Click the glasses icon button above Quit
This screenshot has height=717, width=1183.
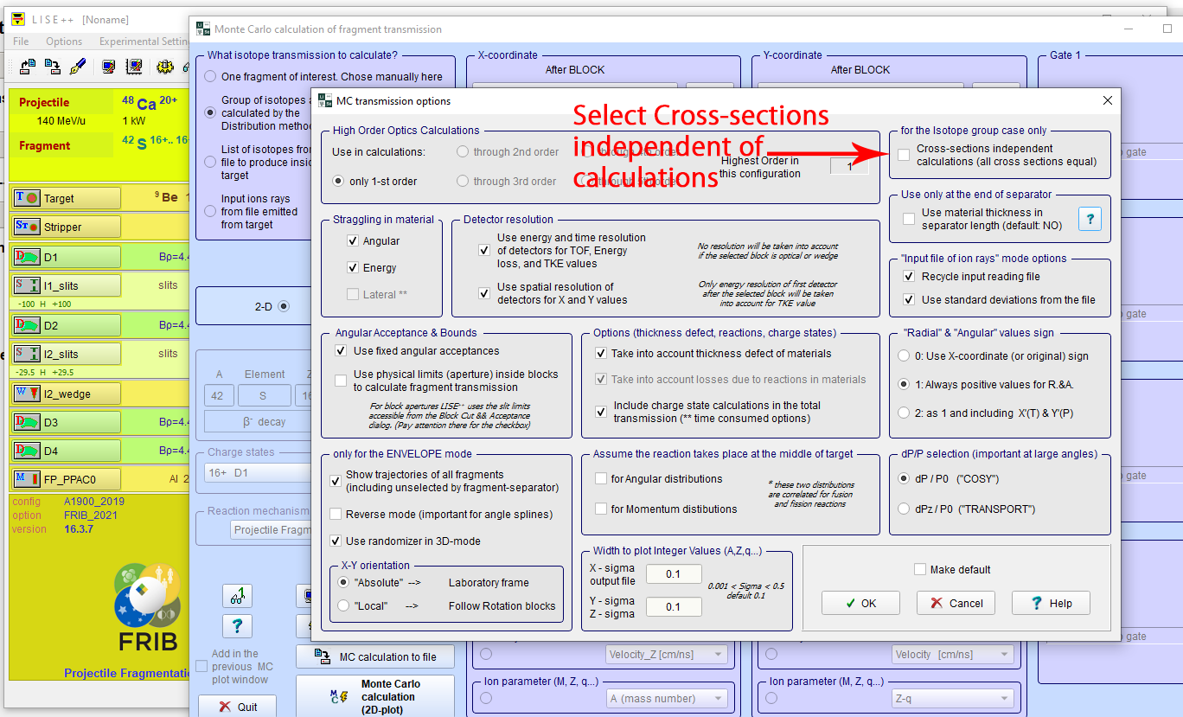[237, 595]
